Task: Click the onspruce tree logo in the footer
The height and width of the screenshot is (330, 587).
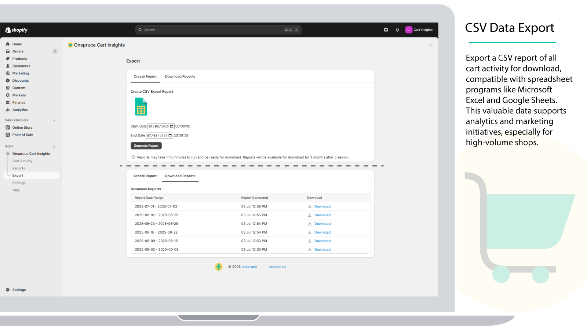Action: coord(219,267)
